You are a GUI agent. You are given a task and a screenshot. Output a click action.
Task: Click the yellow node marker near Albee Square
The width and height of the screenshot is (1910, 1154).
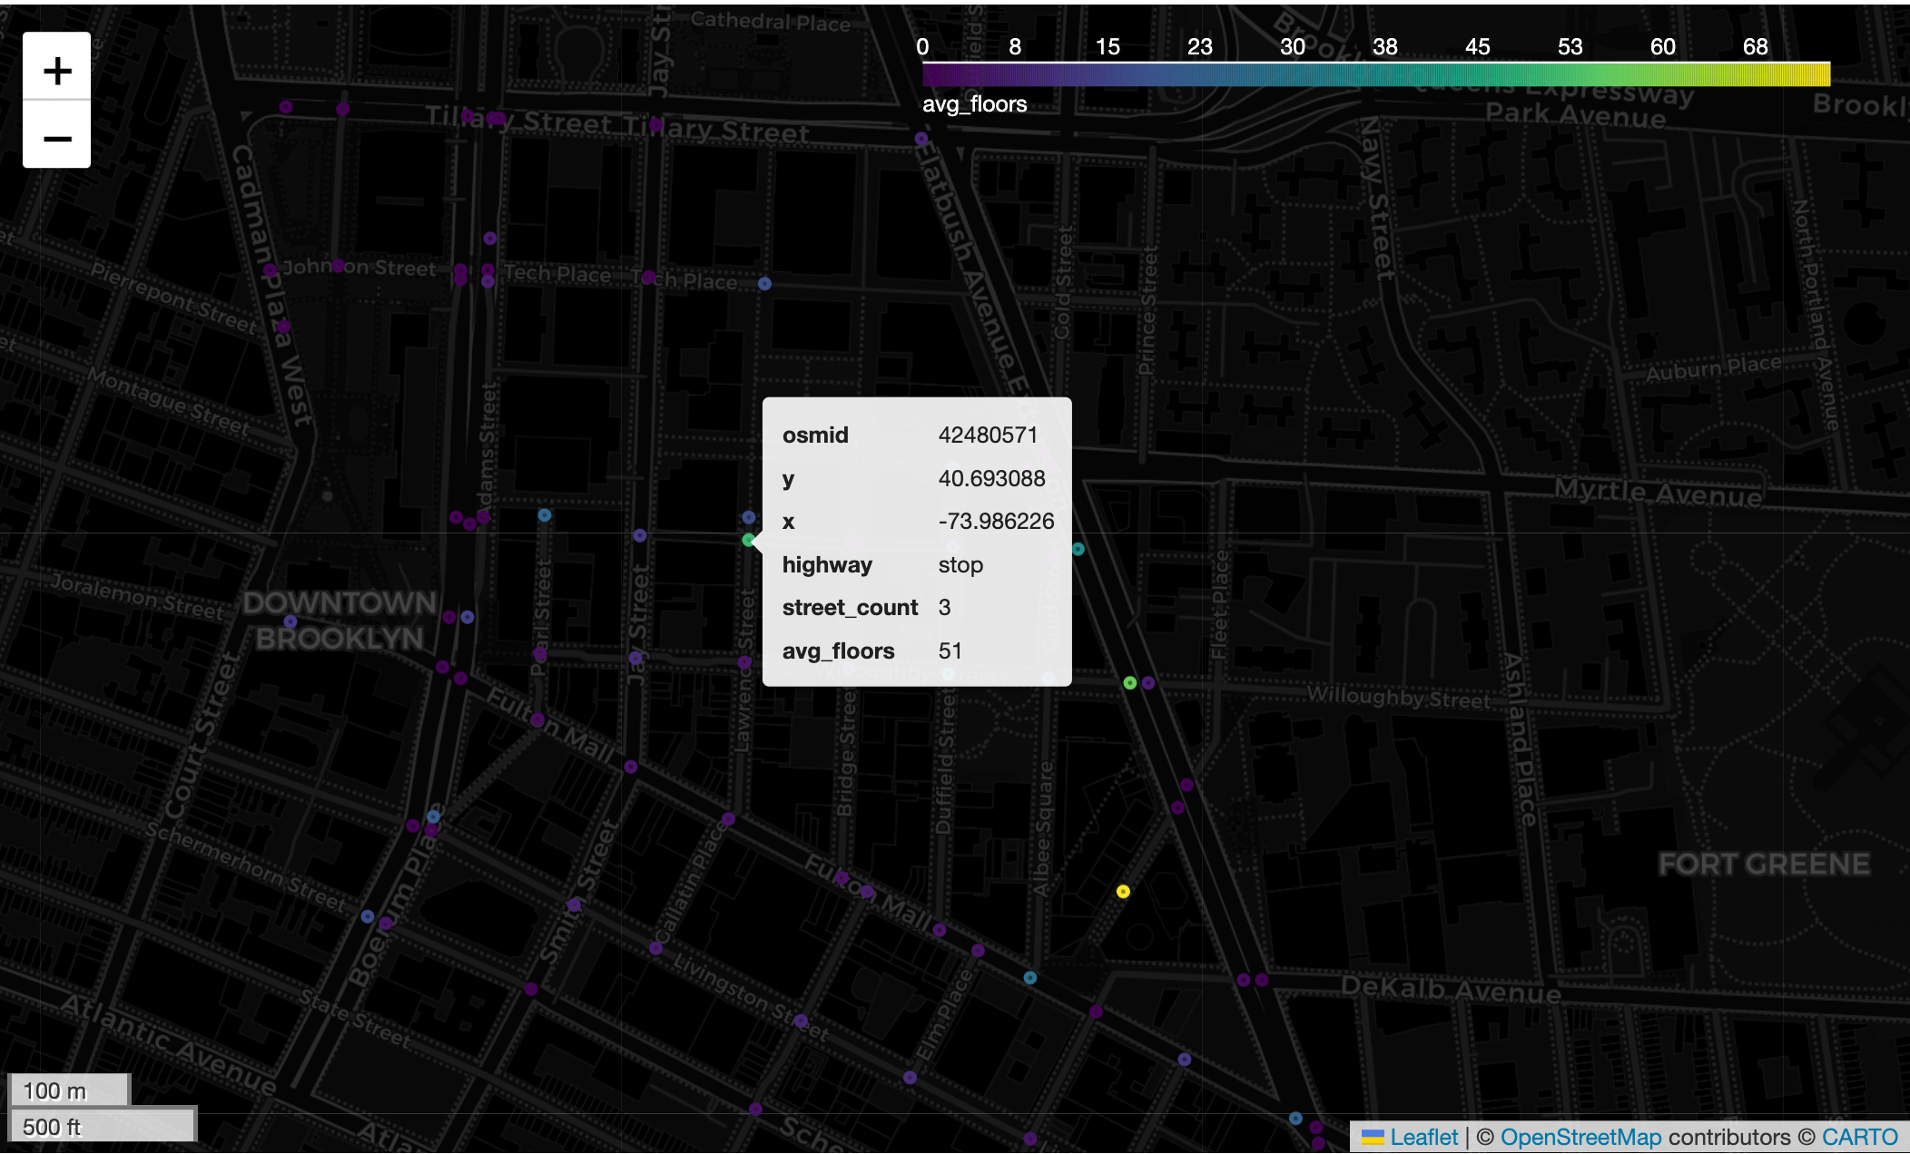coord(1123,891)
